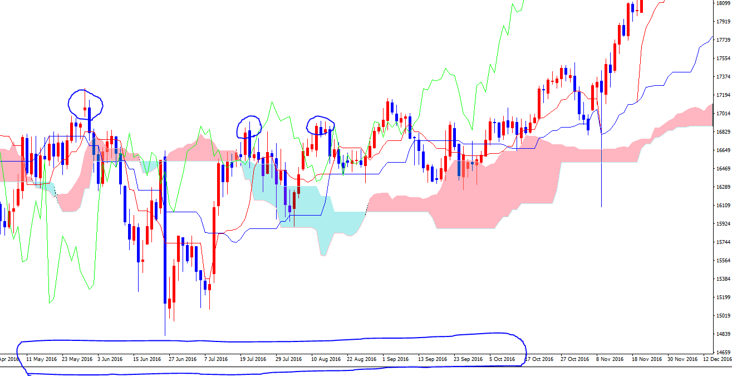Select 5 Oct 2016 on the time axis
732x376 pixels.
pos(503,359)
